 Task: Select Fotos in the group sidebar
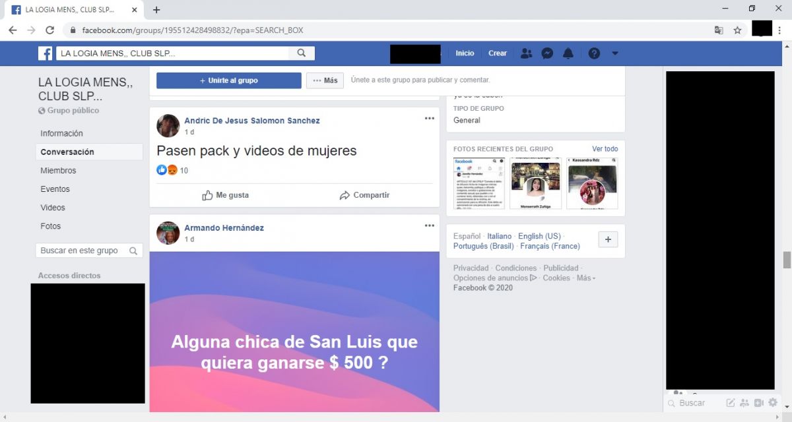51,226
